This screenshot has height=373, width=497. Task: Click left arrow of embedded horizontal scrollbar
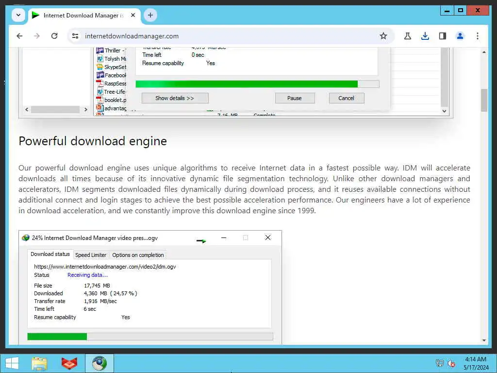(x=27, y=109)
